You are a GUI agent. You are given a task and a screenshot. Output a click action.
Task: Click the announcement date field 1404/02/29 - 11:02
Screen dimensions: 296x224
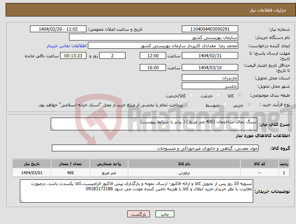coord(58,29)
